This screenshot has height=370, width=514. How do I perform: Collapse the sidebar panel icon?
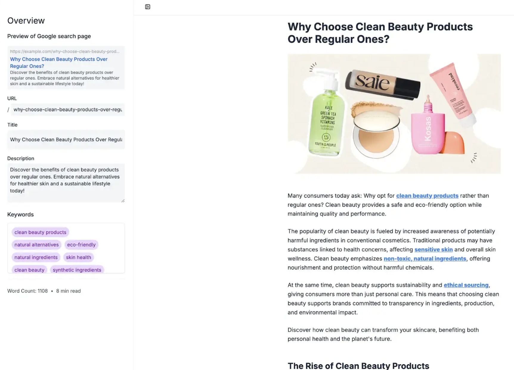pyautogui.click(x=148, y=7)
